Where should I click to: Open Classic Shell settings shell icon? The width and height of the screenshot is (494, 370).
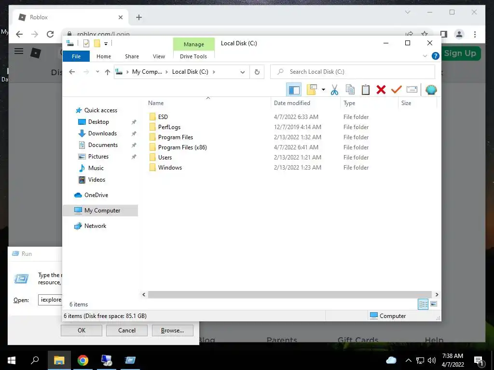[431, 90]
